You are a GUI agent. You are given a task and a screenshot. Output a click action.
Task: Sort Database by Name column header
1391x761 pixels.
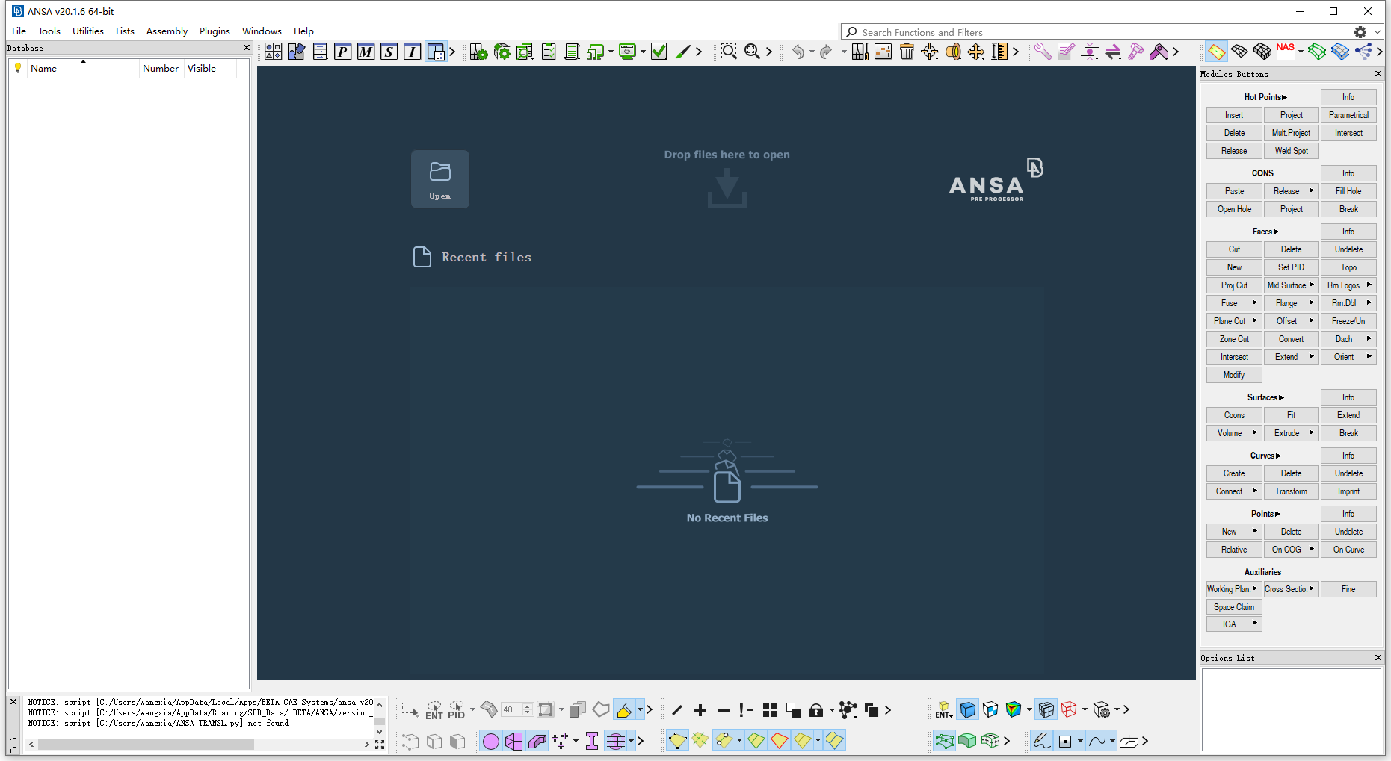point(82,68)
